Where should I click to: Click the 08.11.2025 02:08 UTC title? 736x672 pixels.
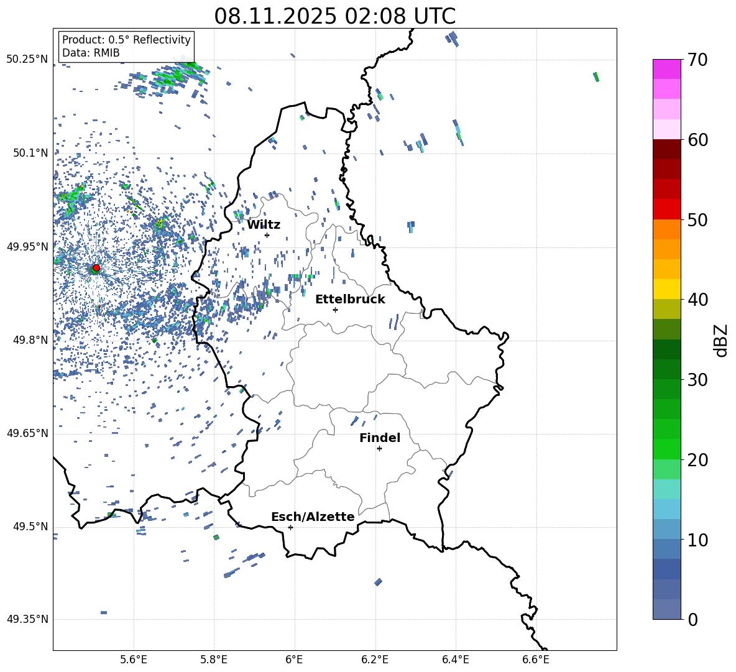334,16
